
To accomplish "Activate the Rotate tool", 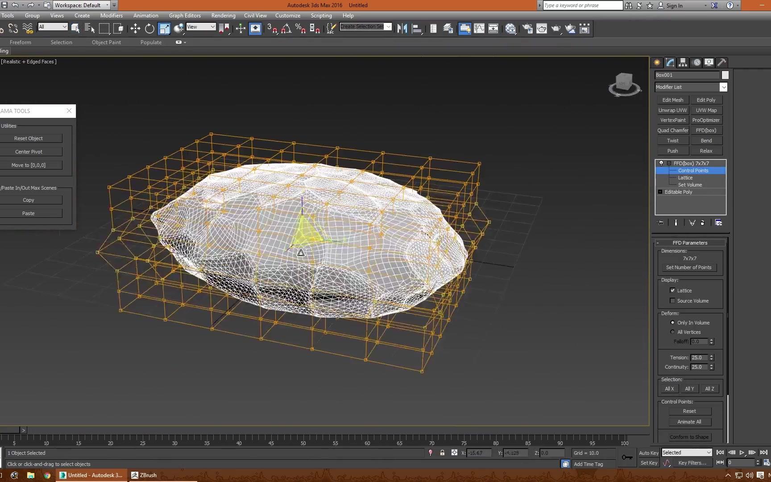I will pyautogui.click(x=149, y=29).
